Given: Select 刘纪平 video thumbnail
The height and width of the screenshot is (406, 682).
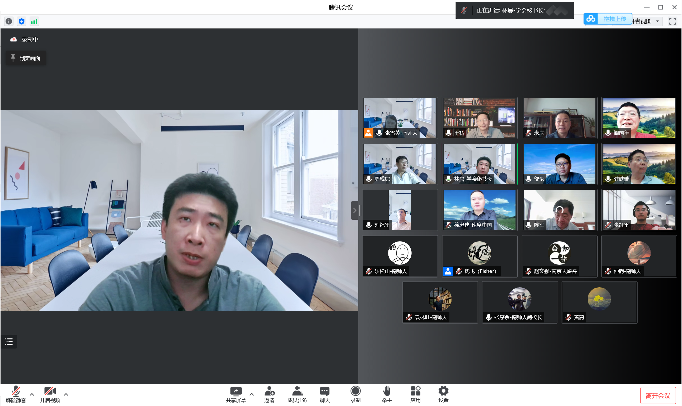Looking at the screenshot, I should [400, 210].
